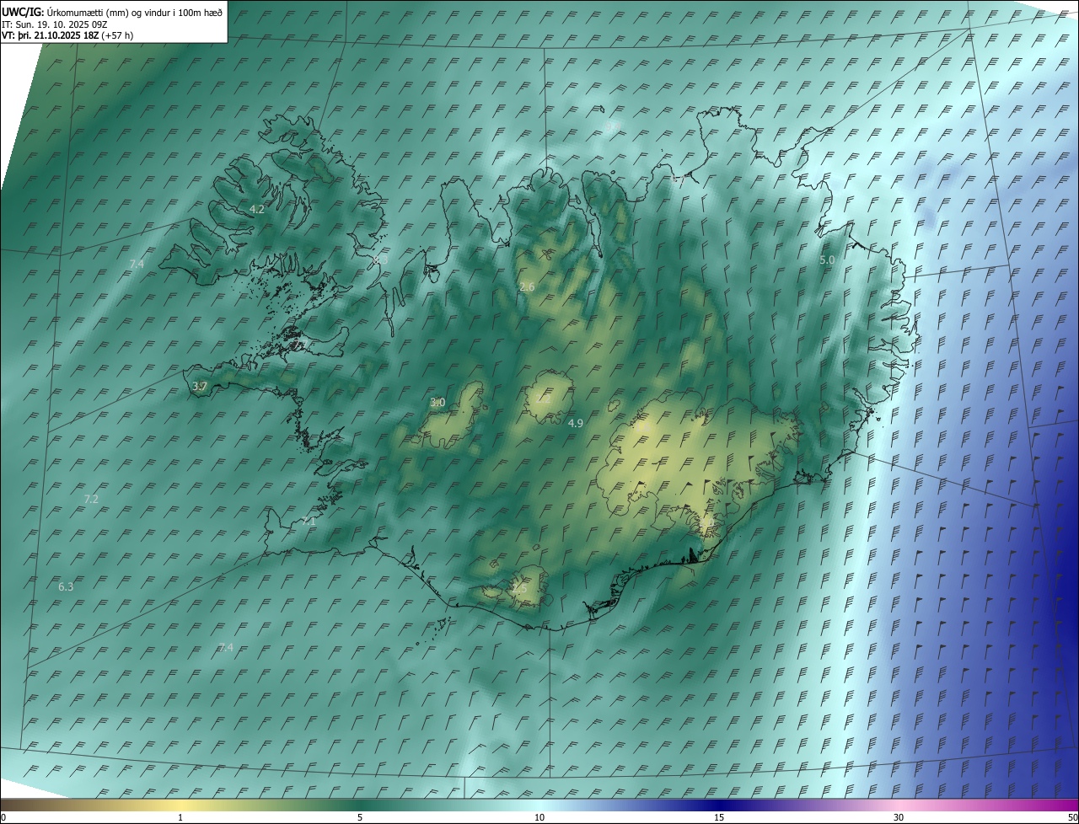1079x824 pixels.
Task: Click the 3.7 value on the Snæfellsnes peninsula
Action: click(199, 386)
